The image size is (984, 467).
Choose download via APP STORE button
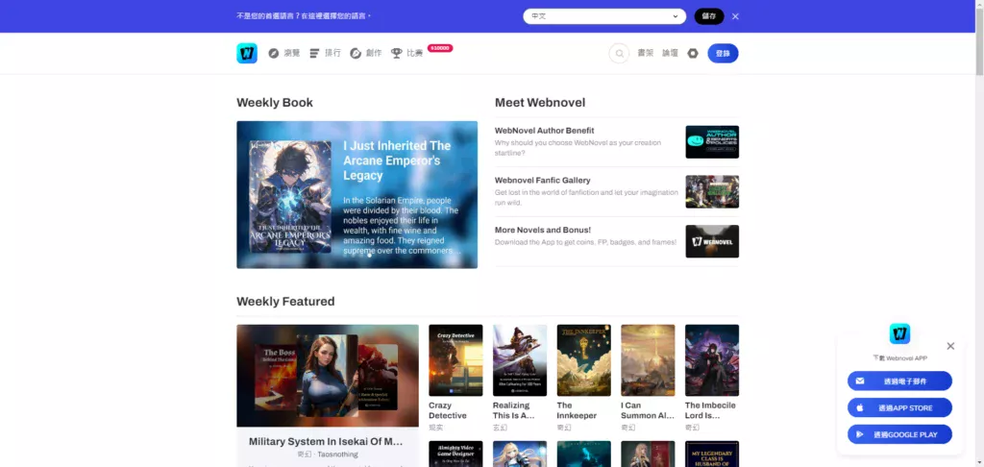tap(899, 407)
